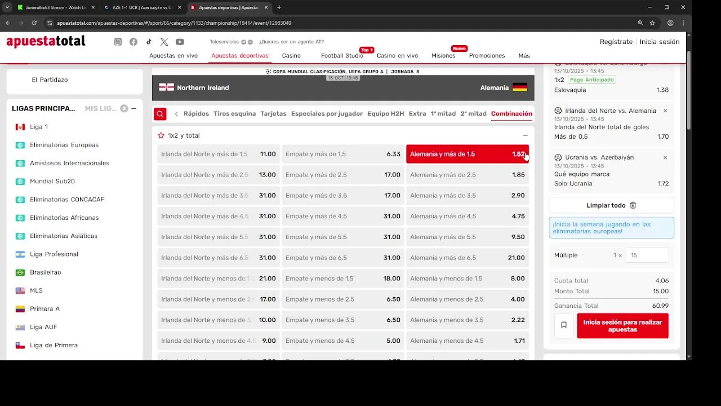The height and width of the screenshot is (406, 721).
Task: Switch to MIS LIGAS tab in sidebar
Action: (101, 108)
